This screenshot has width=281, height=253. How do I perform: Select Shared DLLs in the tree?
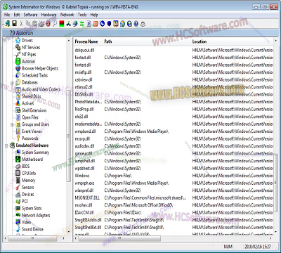(x=31, y=96)
